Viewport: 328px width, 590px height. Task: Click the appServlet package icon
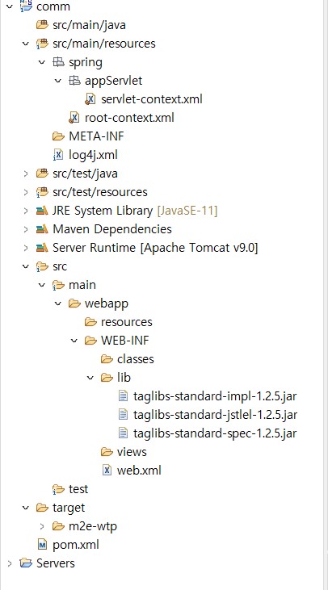tap(74, 81)
